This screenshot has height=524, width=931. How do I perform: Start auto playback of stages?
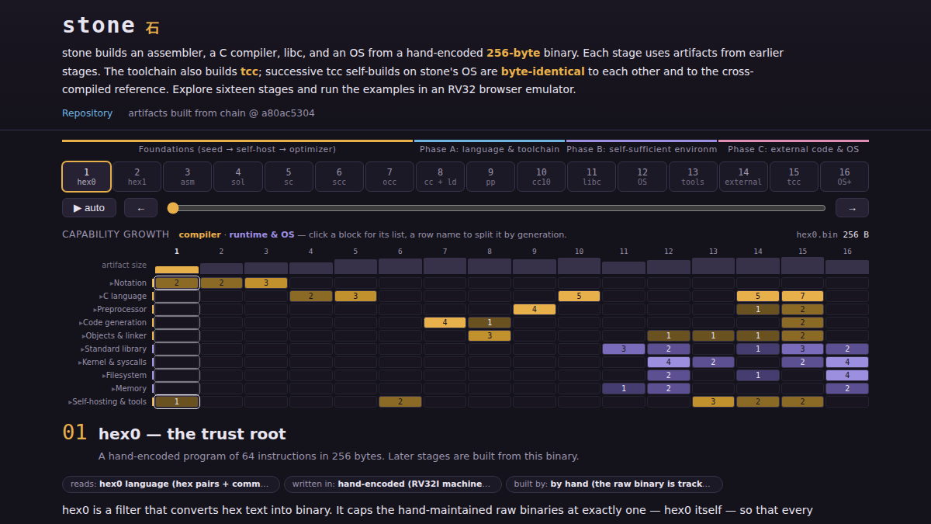coord(89,208)
